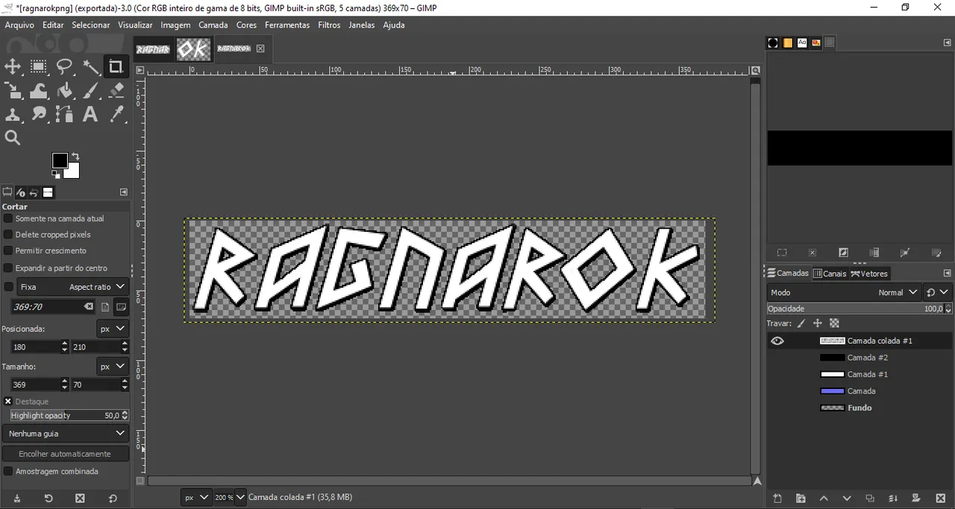The height and width of the screenshot is (509, 955).
Task: Raise the layer one step
Action: (x=824, y=499)
